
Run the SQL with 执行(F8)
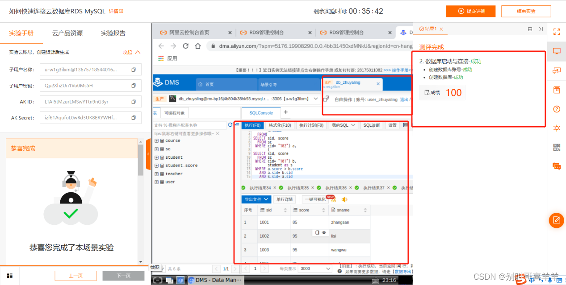pos(253,125)
